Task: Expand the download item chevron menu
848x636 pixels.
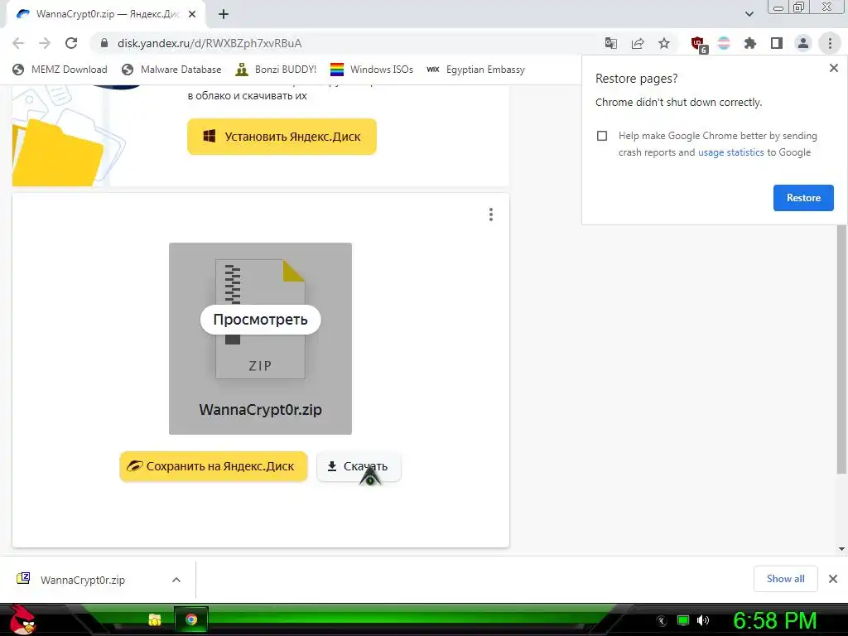Action: point(176,580)
